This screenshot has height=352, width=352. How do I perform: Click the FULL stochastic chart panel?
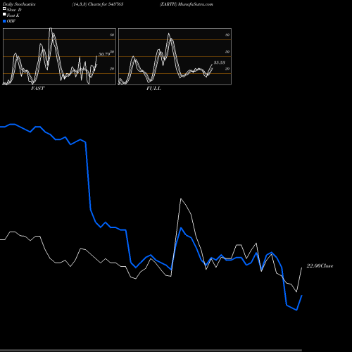[175, 56]
